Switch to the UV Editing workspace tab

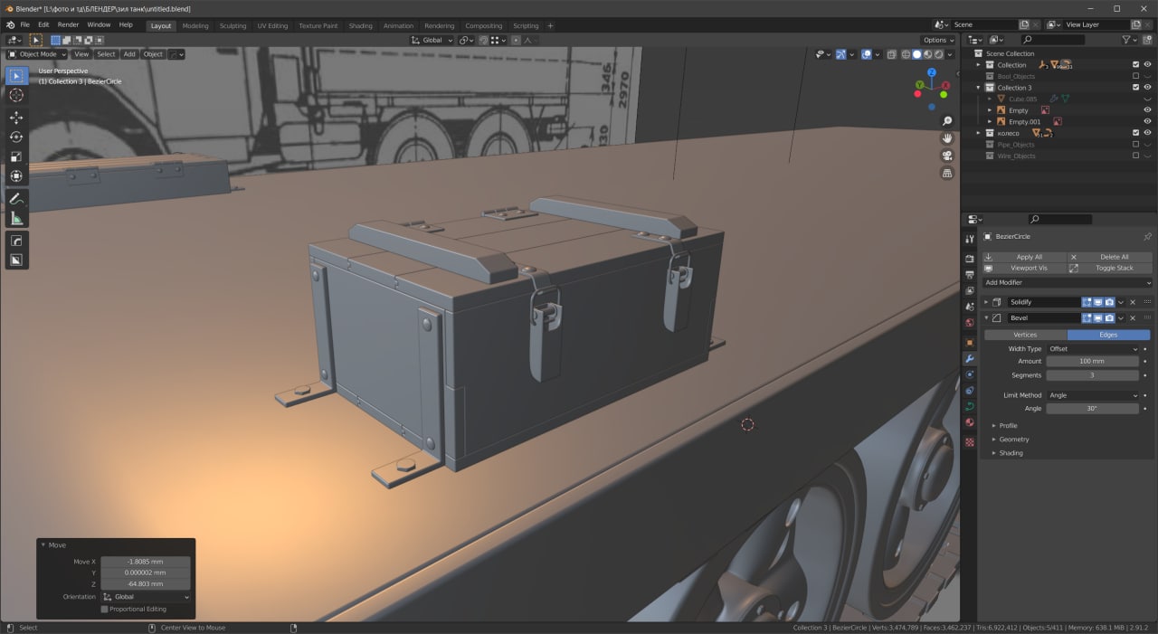(x=272, y=25)
